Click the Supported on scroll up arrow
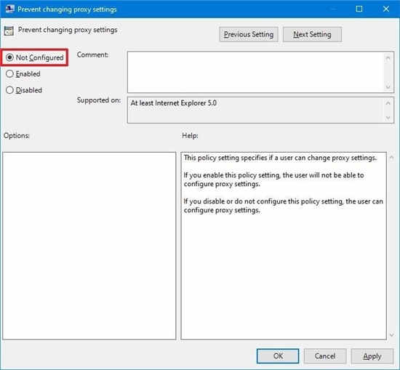This screenshot has height=370, width=400. (388, 103)
